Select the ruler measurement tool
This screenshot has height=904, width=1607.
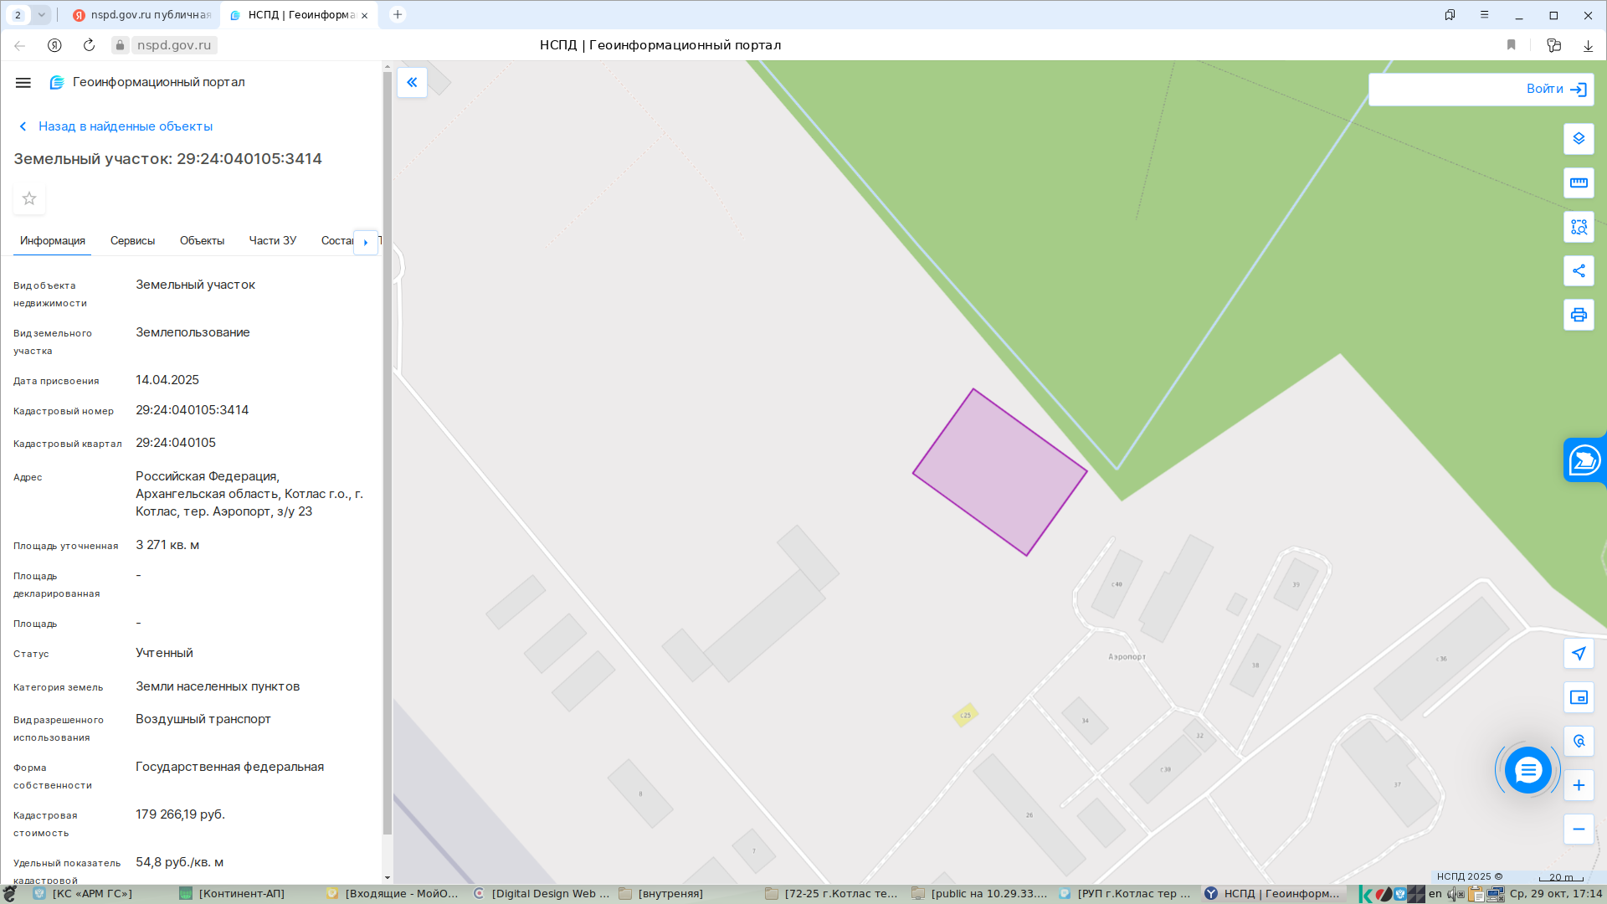pyautogui.click(x=1579, y=183)
